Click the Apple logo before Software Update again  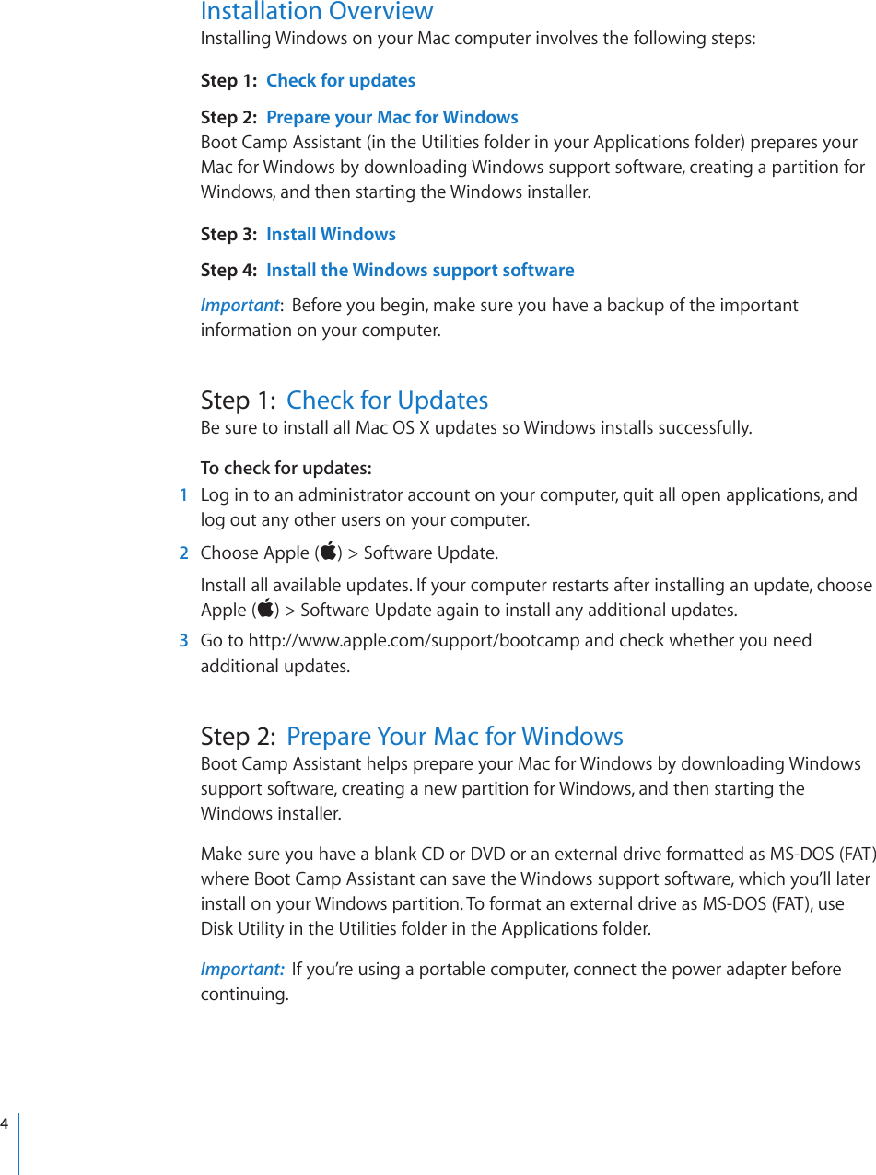[x=265, y=608]
